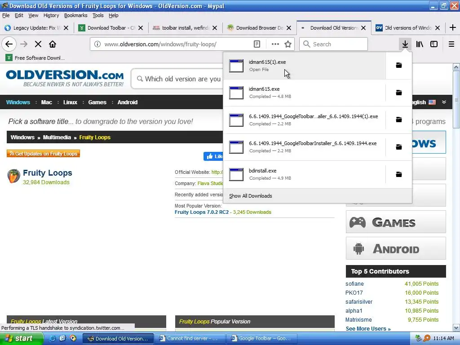The height and width of the screenshot is (345, 460).
Task: Open containing folder for idman615.exe
Action: coord(399,93)
